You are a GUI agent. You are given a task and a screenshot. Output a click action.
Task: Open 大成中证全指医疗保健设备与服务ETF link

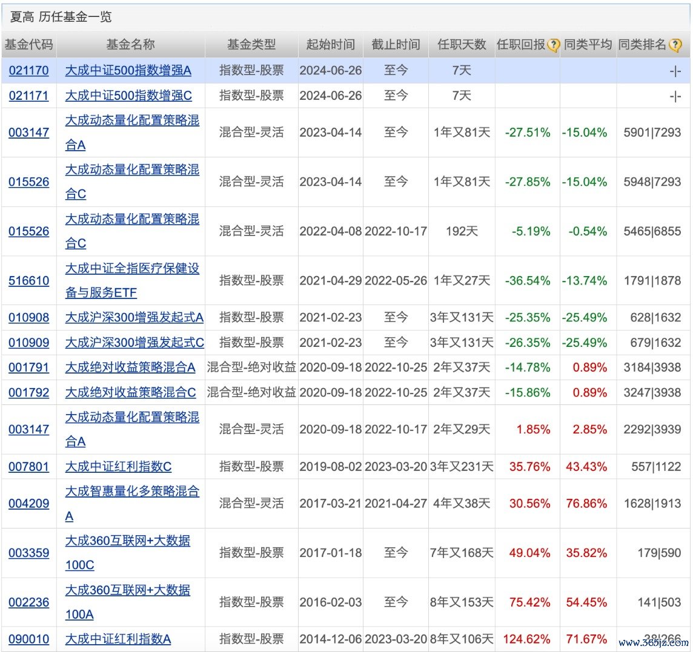[132, 269]
